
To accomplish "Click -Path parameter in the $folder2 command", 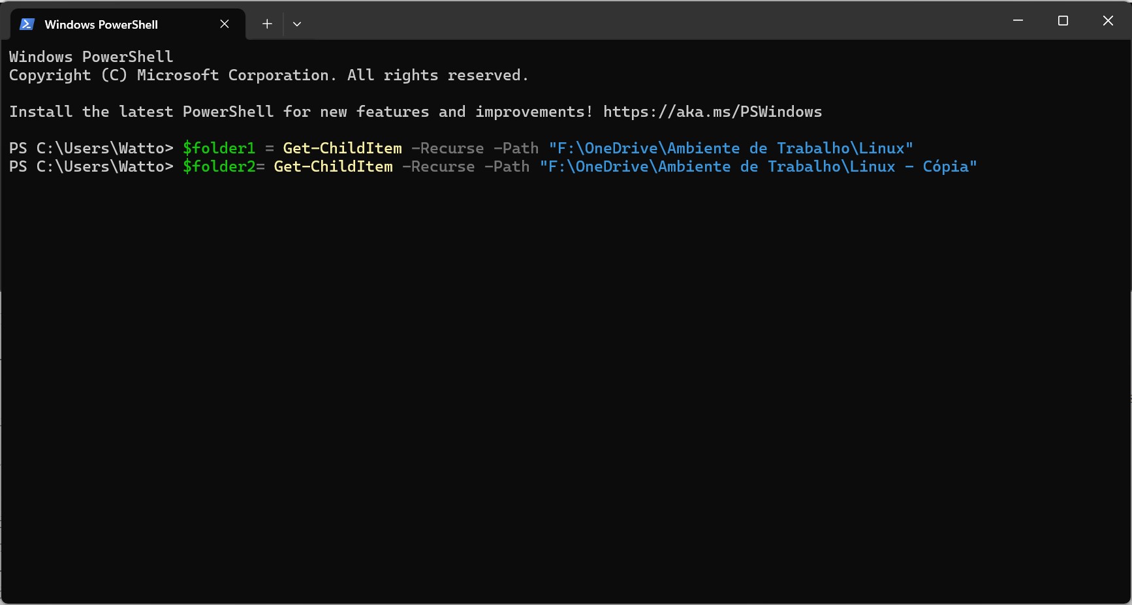I will click(x=507, y=166).
